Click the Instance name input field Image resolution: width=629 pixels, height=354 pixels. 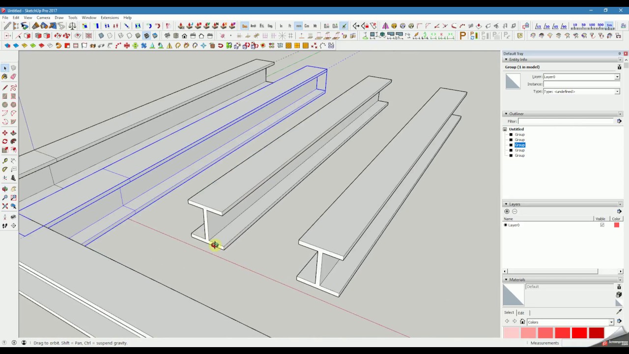581,84
